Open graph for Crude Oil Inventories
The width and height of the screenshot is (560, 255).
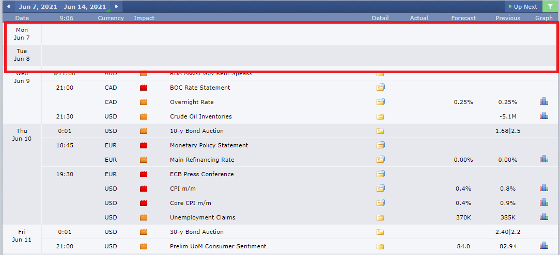pyautogui.click(x=543, y=116)
